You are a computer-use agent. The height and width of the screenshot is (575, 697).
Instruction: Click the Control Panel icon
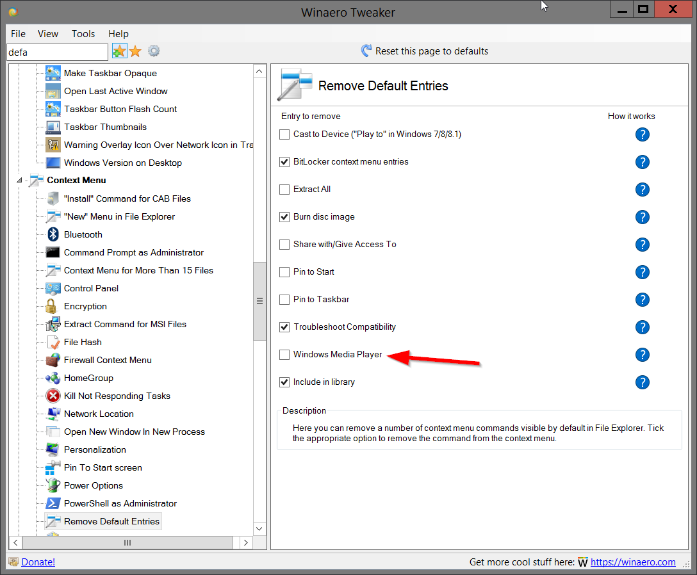[53, 288]
